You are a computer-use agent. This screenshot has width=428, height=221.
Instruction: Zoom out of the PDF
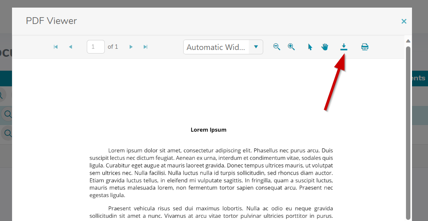click(x=276, y=47)
